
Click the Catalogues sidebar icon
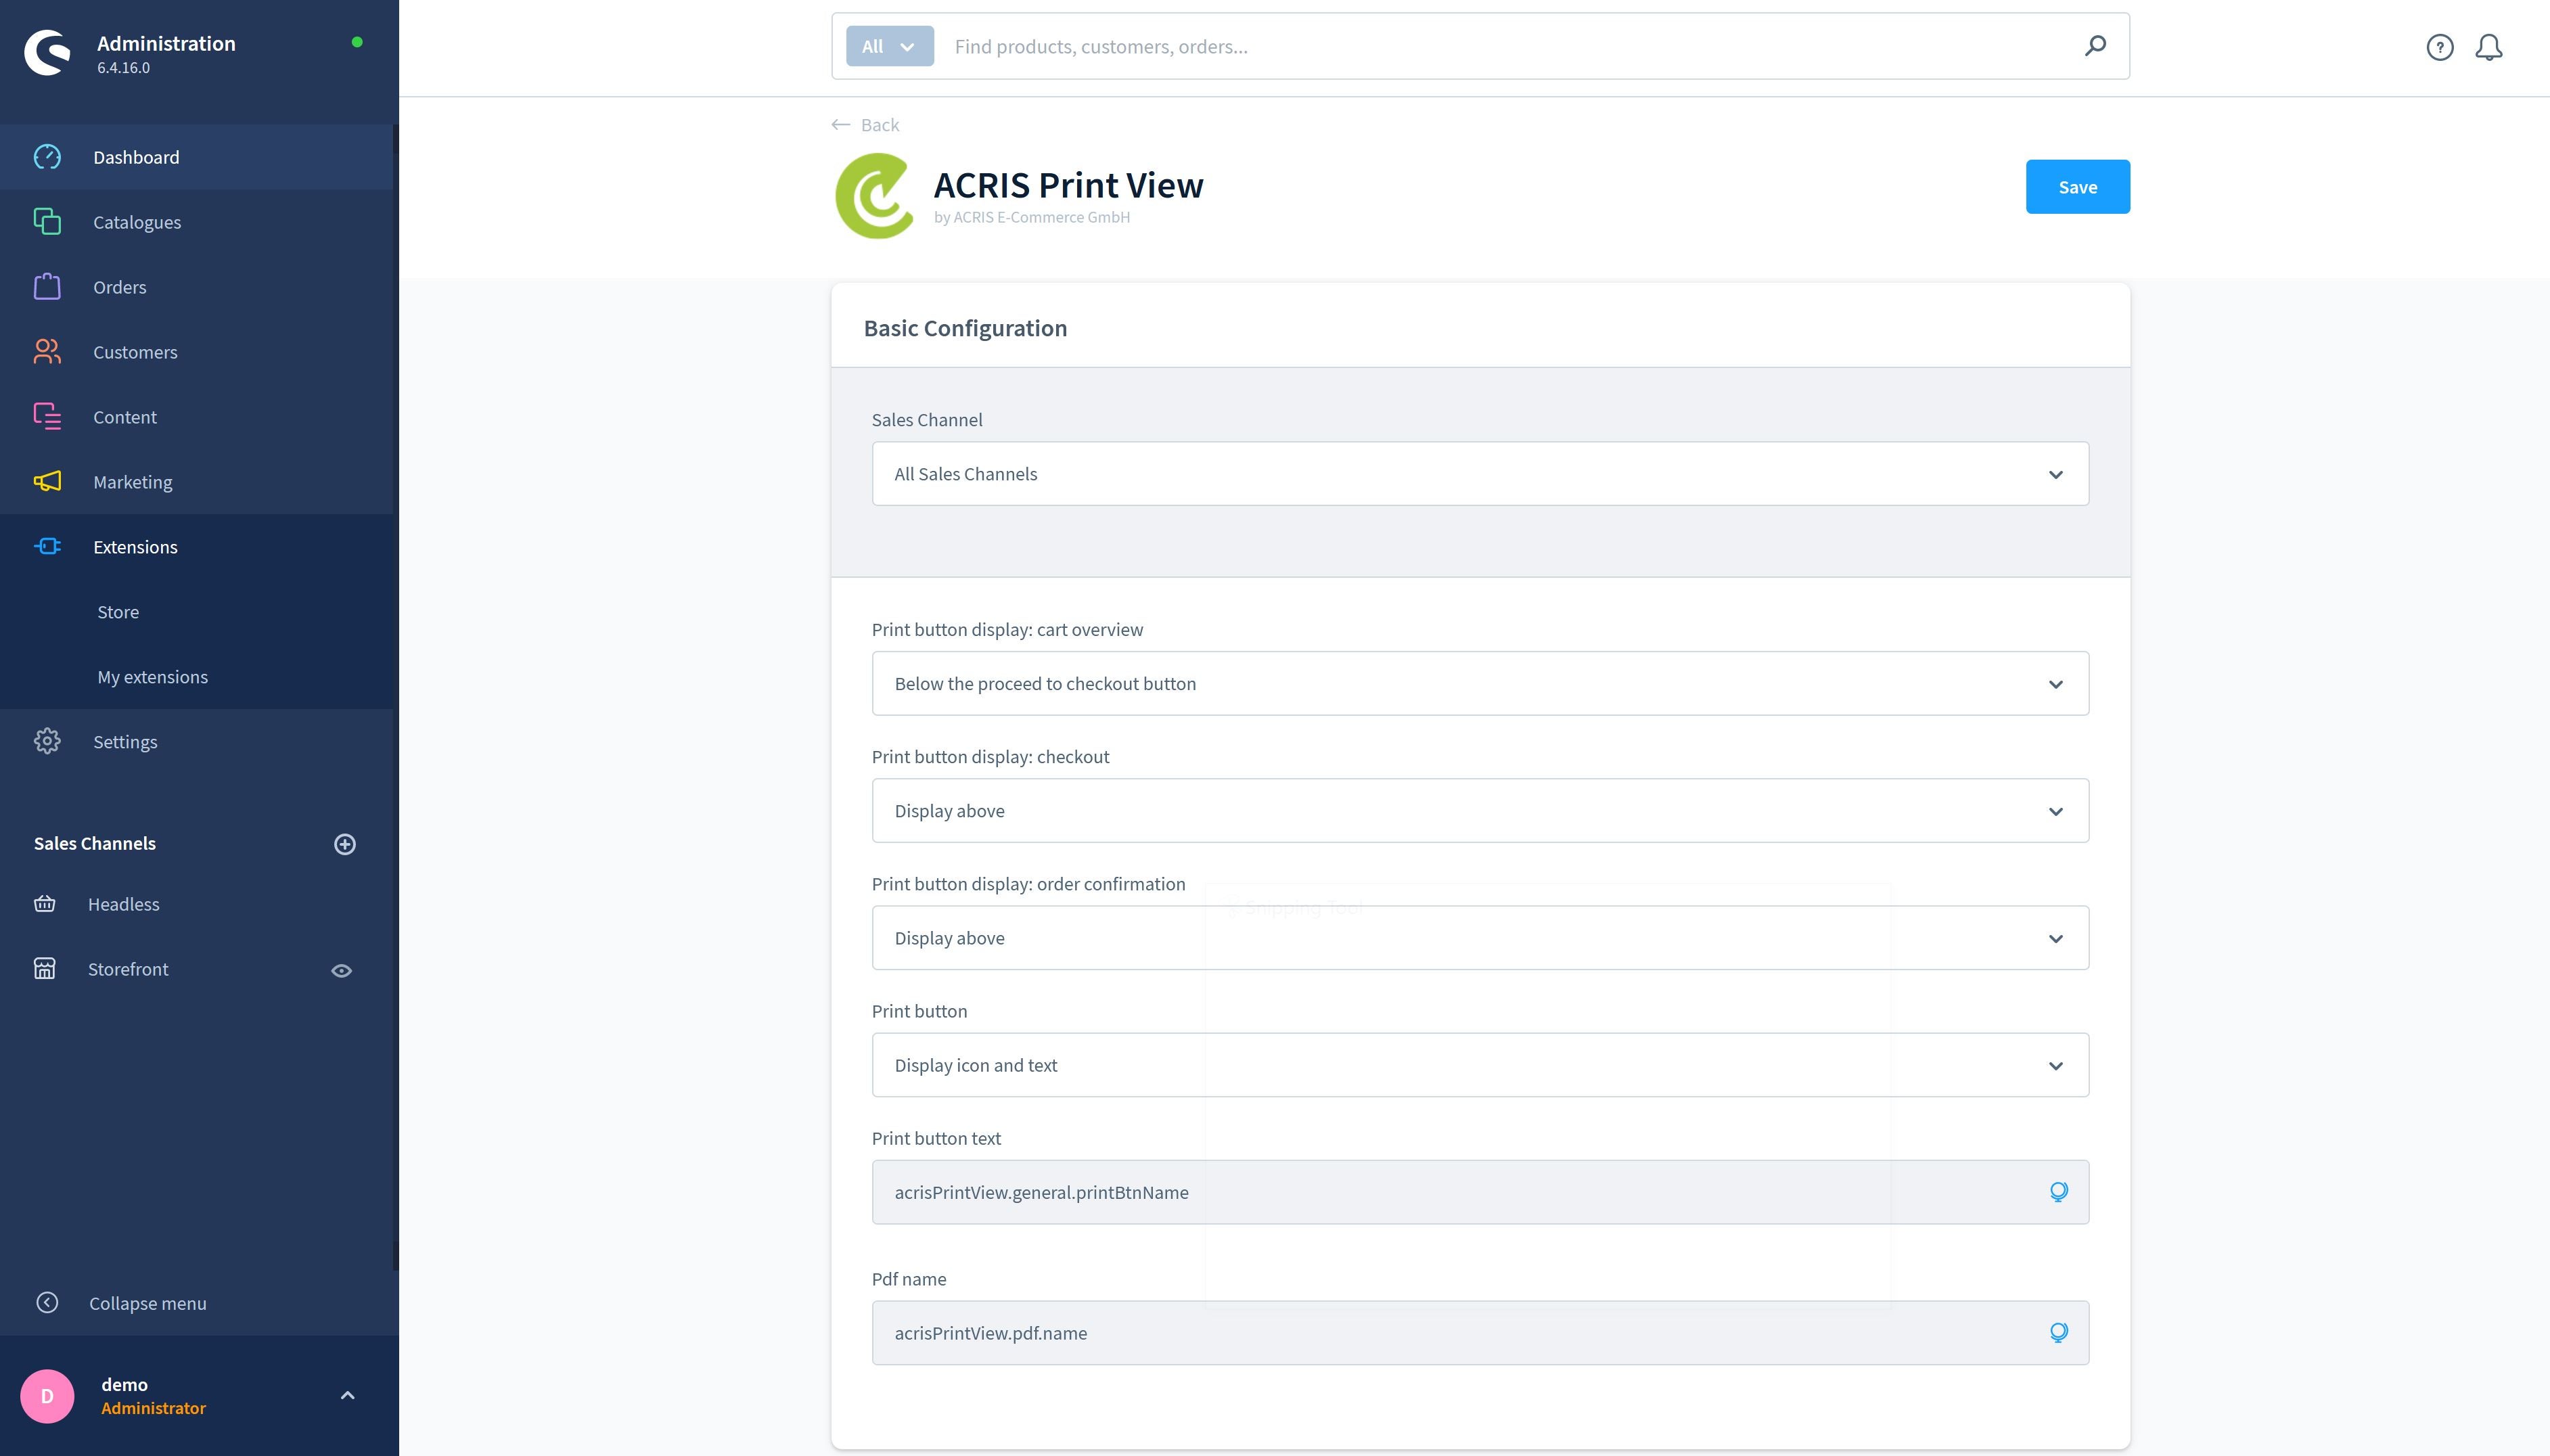(x=47, y=221)
